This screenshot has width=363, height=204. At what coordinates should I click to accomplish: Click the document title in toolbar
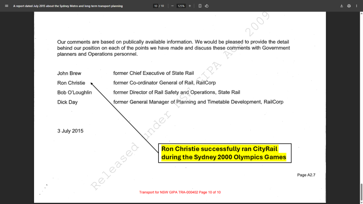click(x=68, y=6)
